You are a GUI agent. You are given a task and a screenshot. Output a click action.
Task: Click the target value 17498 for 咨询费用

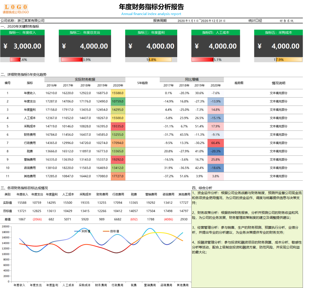(x=168, y=211)
